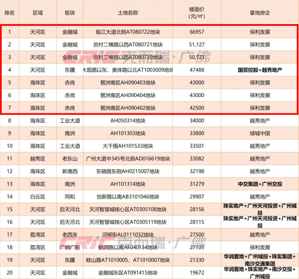Image resolution: width=299 pixels, height=279 pixels.
Task: Click the 板块 column header
Action: (70, 13)
